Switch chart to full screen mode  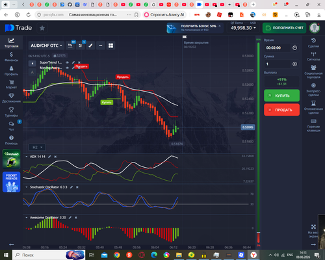click(x=314, y=231)
